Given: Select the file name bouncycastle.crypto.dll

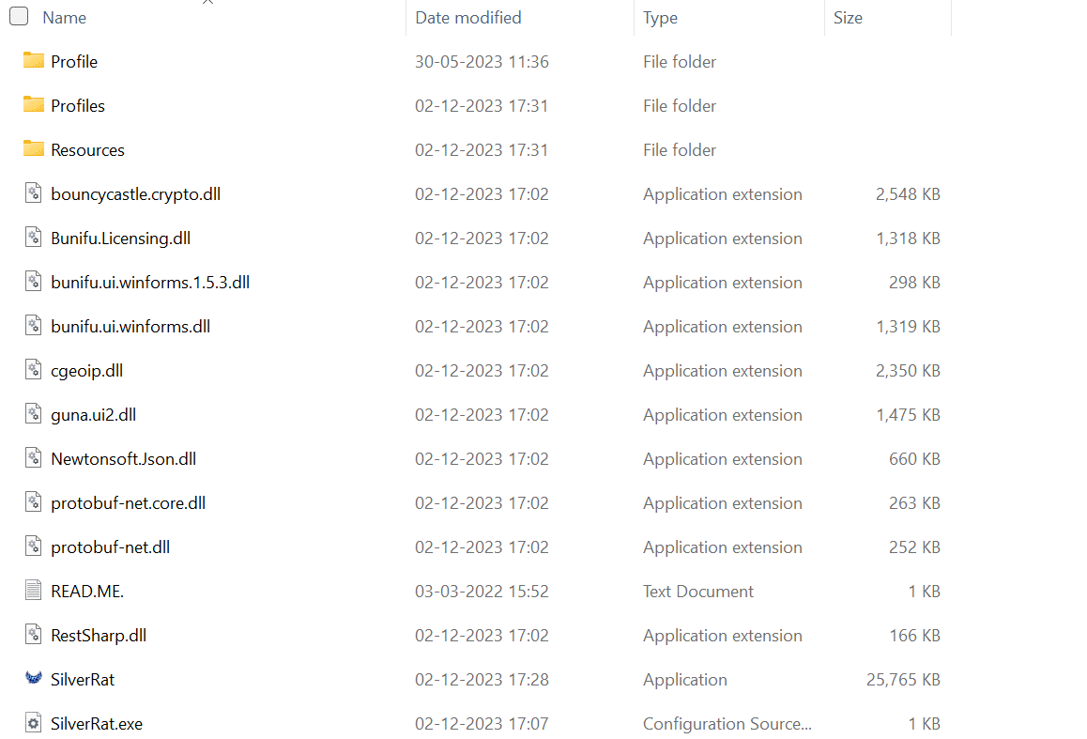Looking at the screenshot, I should (136, 194).
